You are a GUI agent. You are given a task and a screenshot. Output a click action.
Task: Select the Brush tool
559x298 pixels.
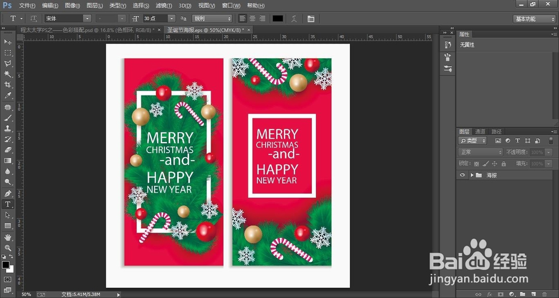coord(7,118)
